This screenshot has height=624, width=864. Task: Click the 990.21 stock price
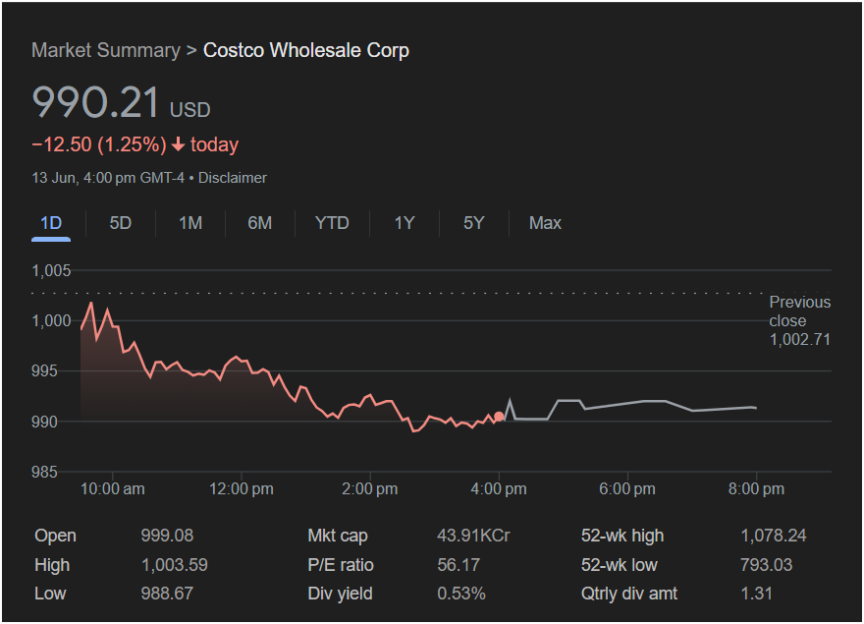(95, 103)
